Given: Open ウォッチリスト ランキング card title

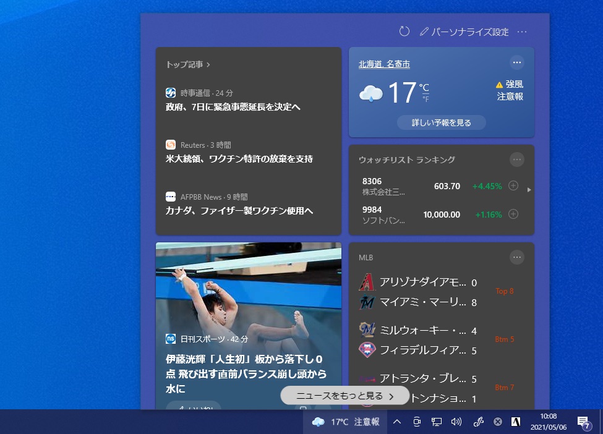Looking at the screenshot, I should (x=407, y=160).
